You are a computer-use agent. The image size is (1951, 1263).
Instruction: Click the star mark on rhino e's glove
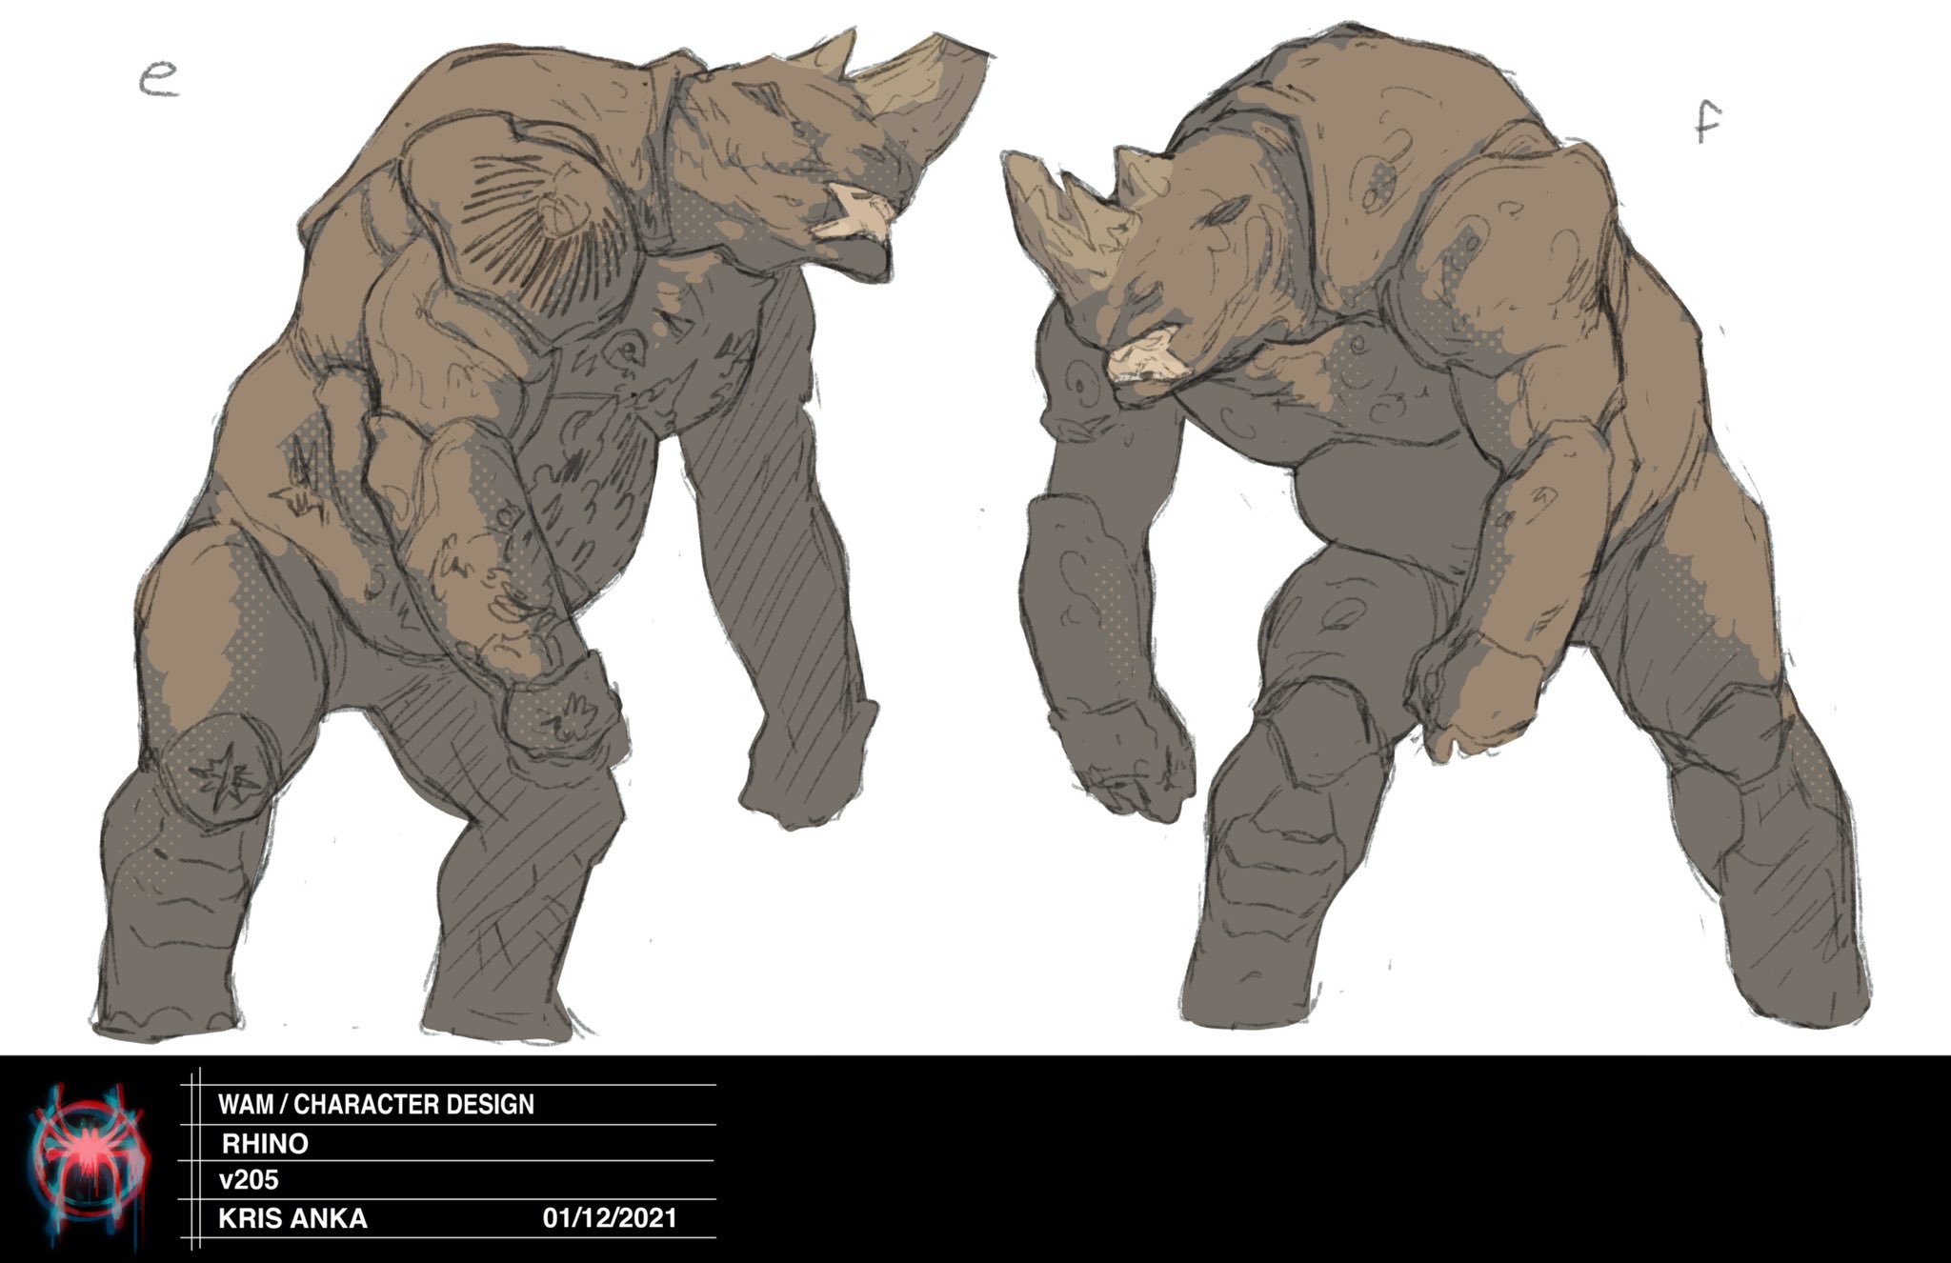pyautogui.click(x=569, y=715)
